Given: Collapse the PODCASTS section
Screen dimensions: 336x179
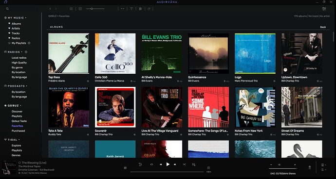Looking at the screenshot, I should tap(16, 86).
